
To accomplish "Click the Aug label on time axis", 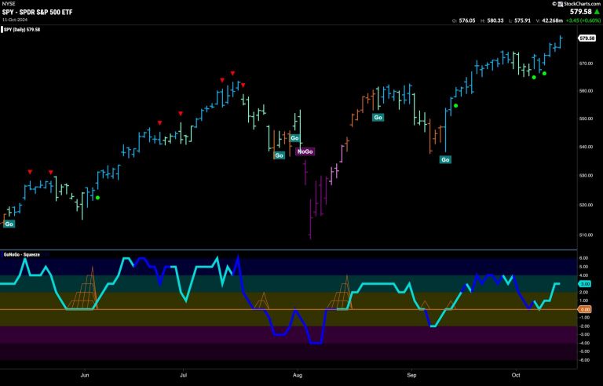I will (x=297, y=375).
